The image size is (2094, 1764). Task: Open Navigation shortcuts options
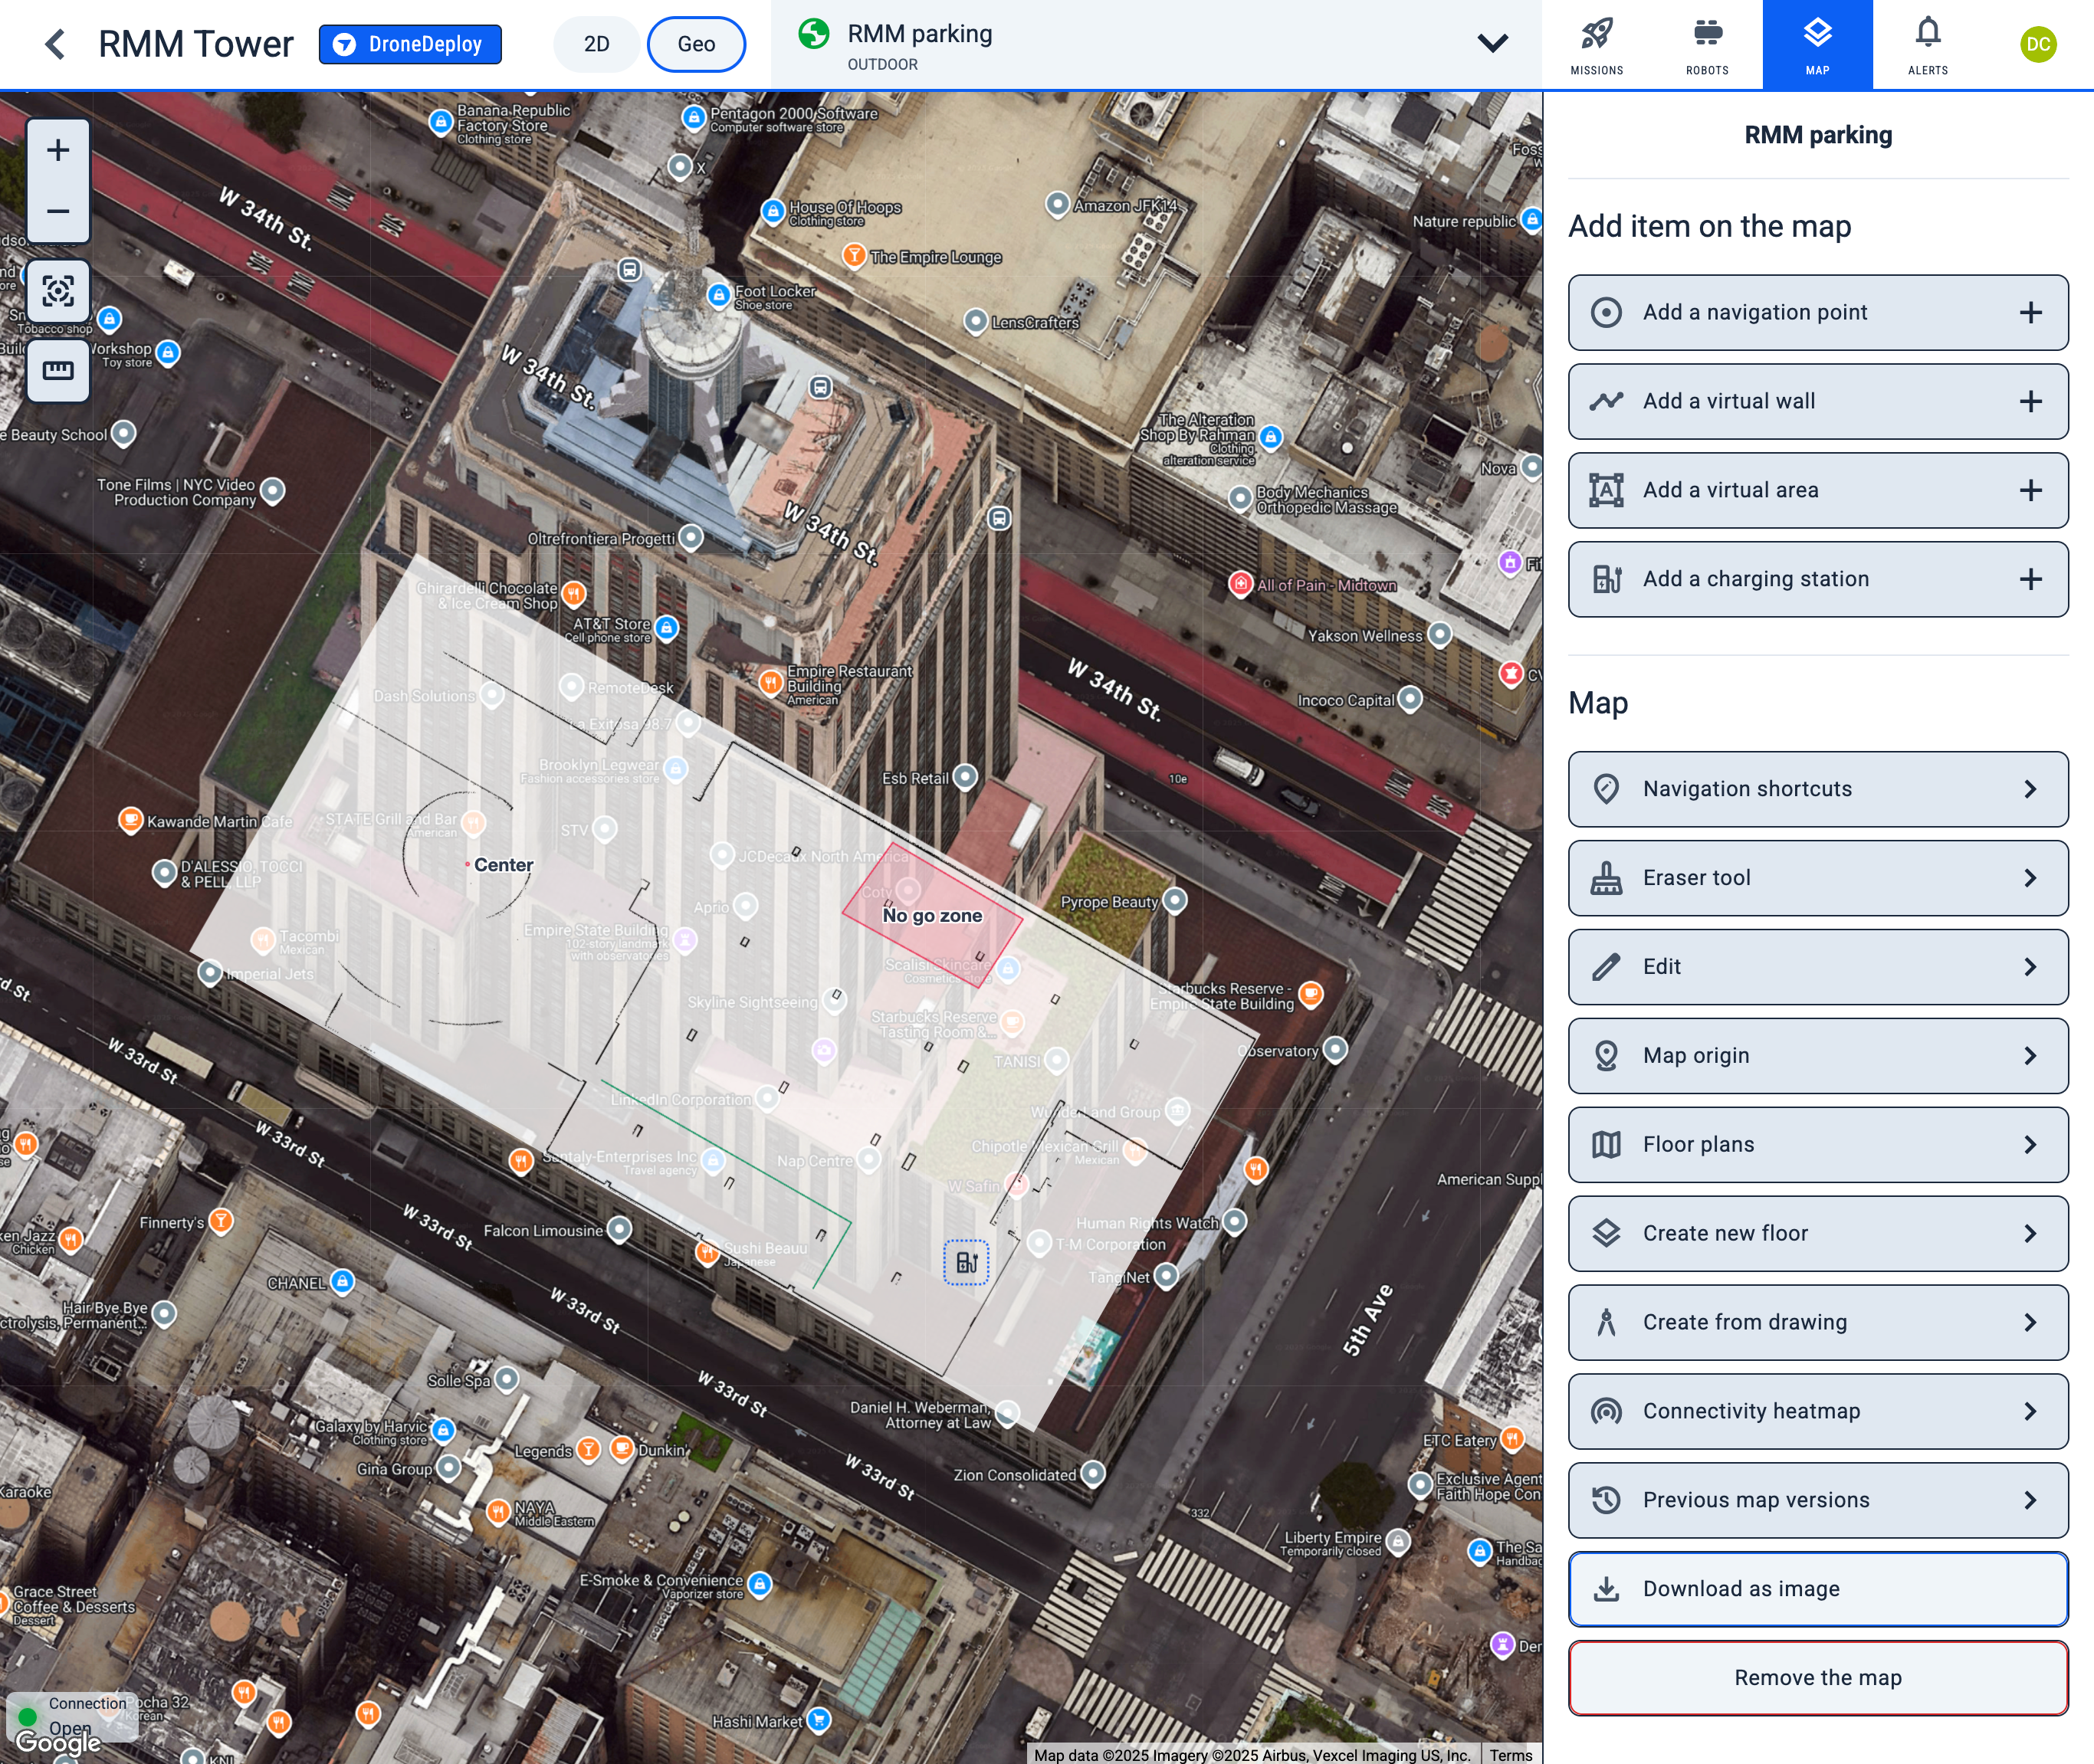pyautogui.click(x=1817, y=789)
